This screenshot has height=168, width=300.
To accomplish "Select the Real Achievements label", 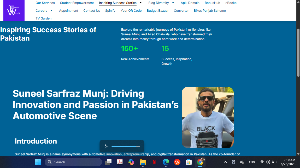I will (x=135, y=59).
